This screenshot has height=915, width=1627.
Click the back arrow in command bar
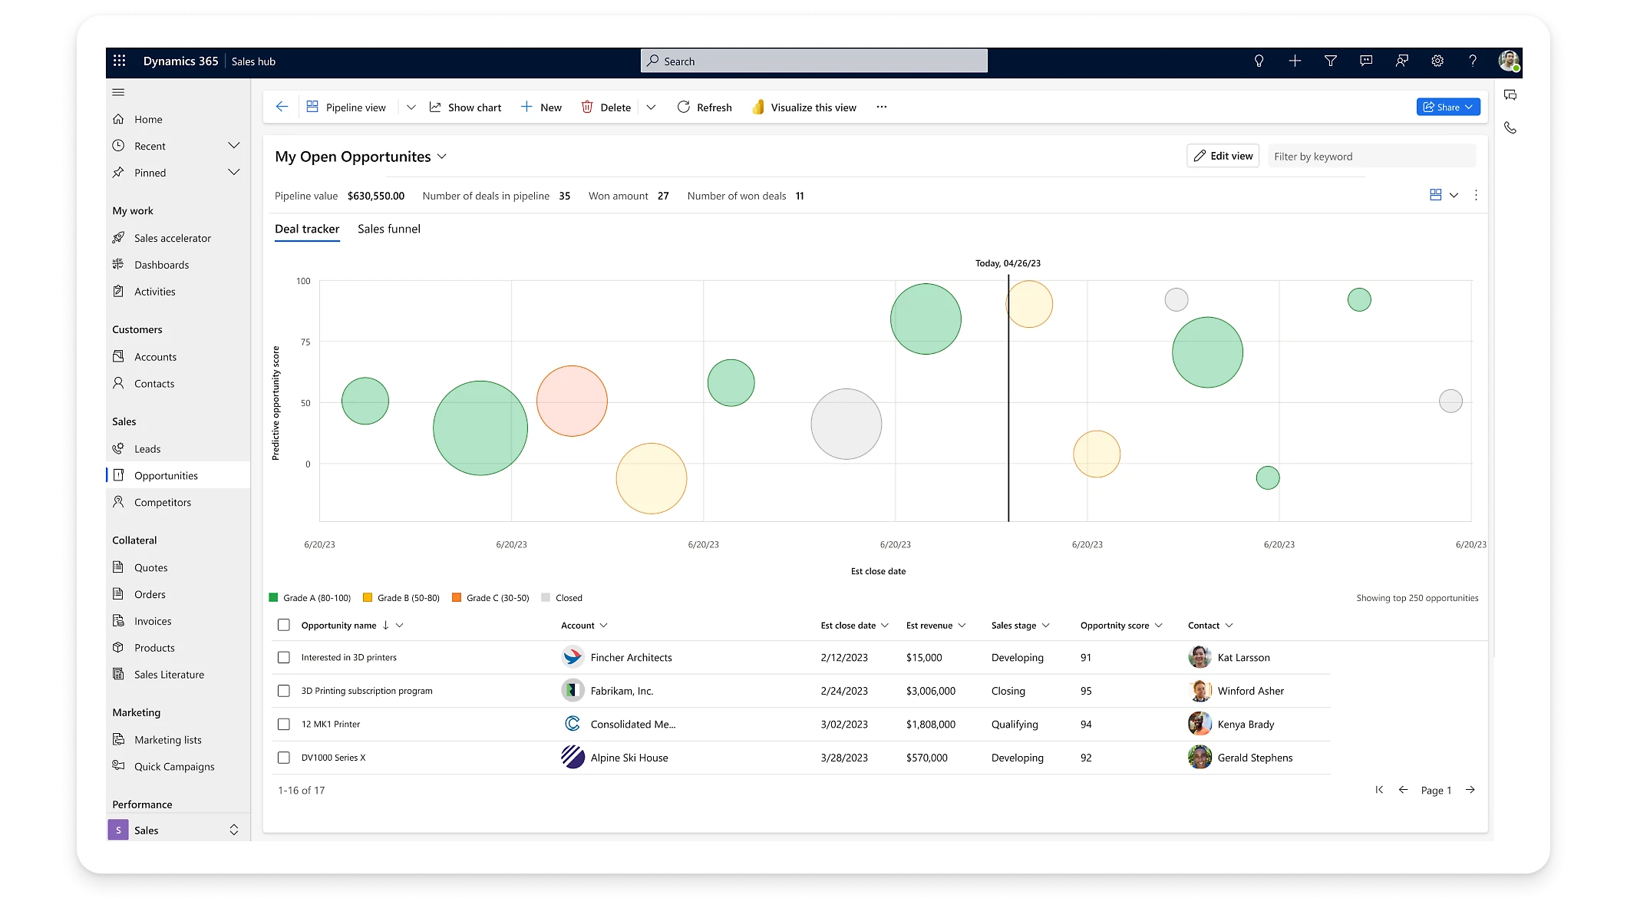tap(282, 107)
